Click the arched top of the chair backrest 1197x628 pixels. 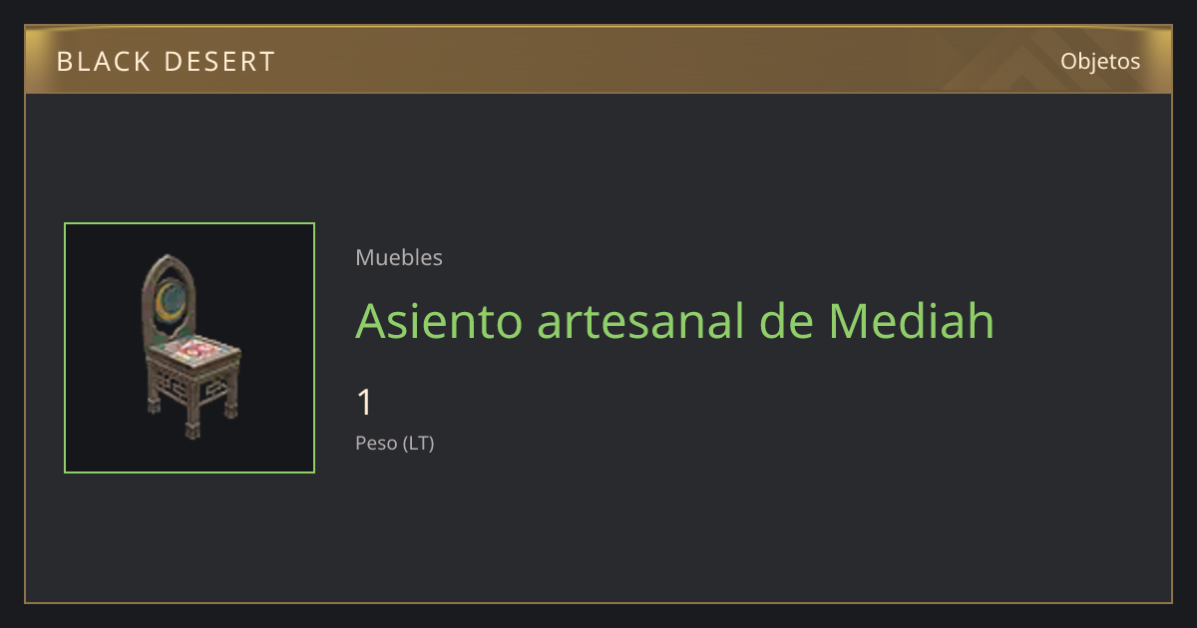coord(166,267)
